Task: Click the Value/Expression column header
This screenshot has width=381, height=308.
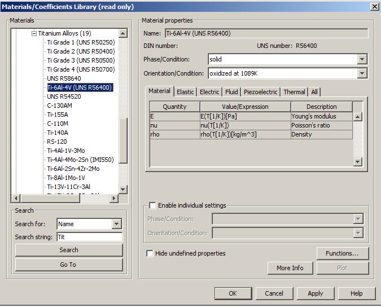Action: 245,107
